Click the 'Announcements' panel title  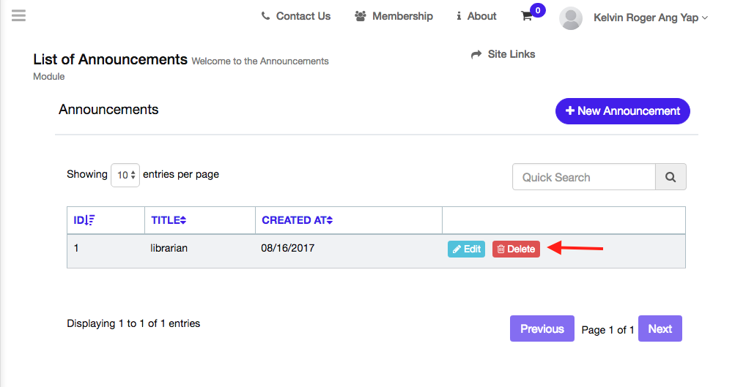tap(108, 110)
